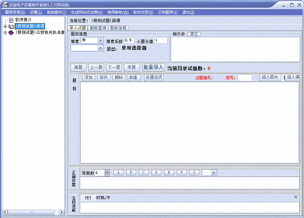Select answer option A button

point(119,173)
